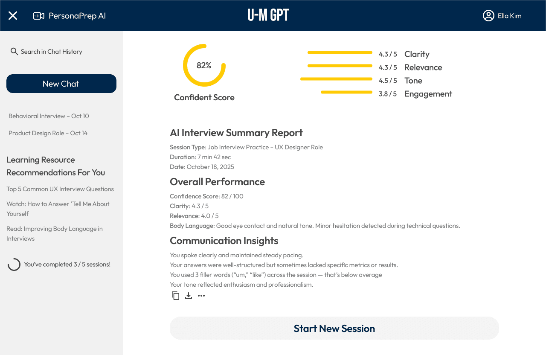This screenshot has width=546, height=355.
Task: Copy the report with the copy icon
Action: (x=175, y=296)
